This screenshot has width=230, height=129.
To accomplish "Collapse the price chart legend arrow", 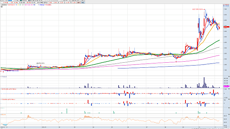I will point(1,5).
